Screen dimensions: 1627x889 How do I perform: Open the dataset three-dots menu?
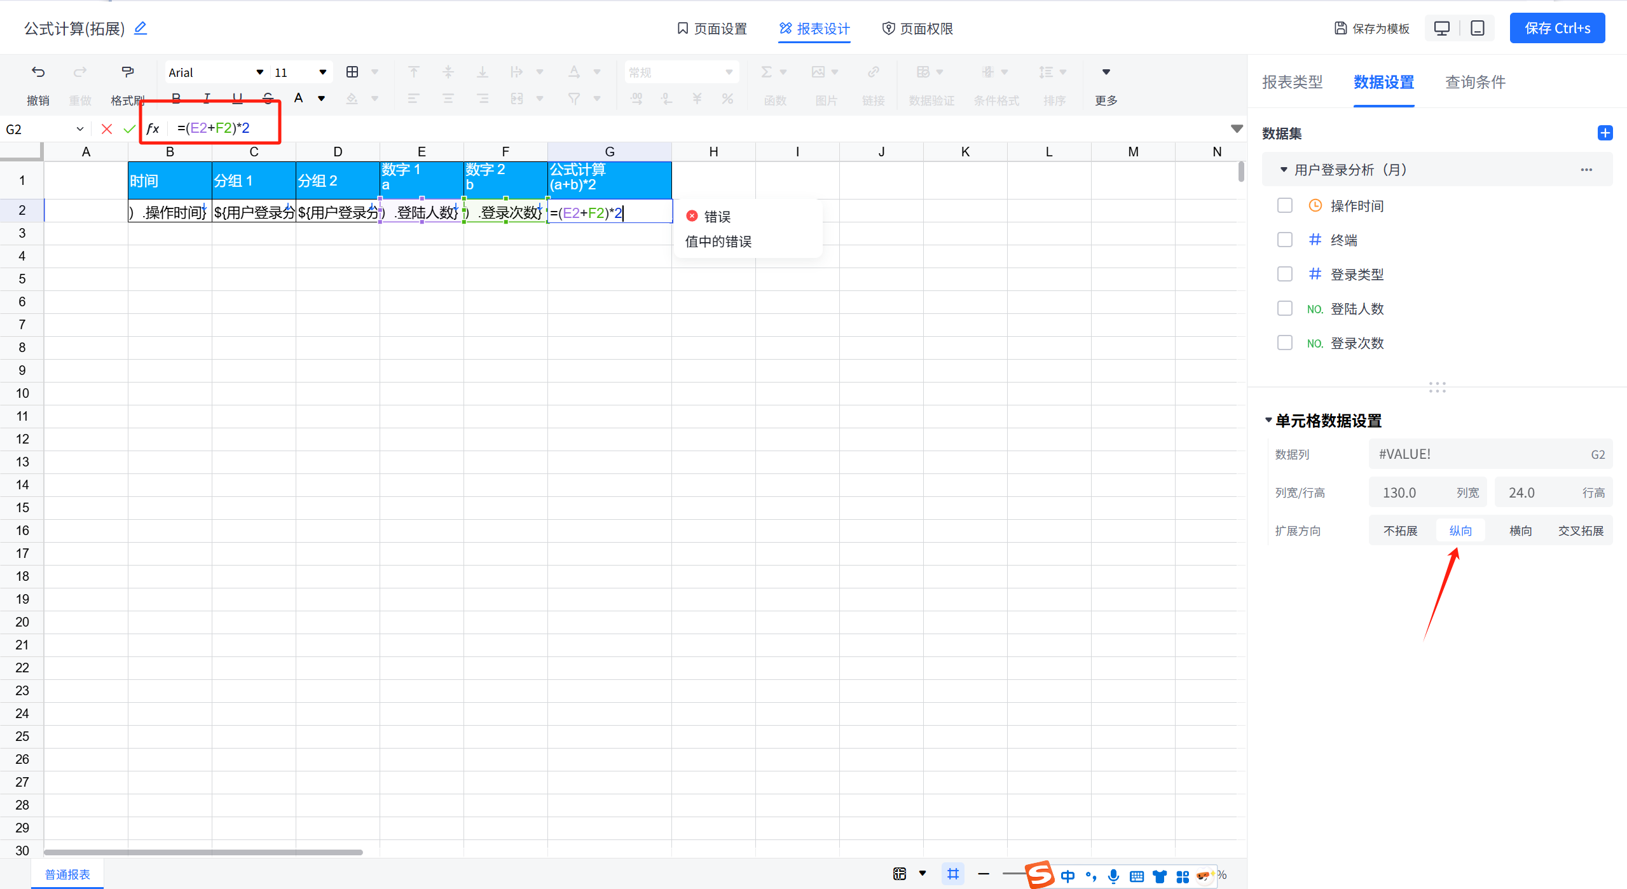pyautogui.click(x=1586, y=170)
